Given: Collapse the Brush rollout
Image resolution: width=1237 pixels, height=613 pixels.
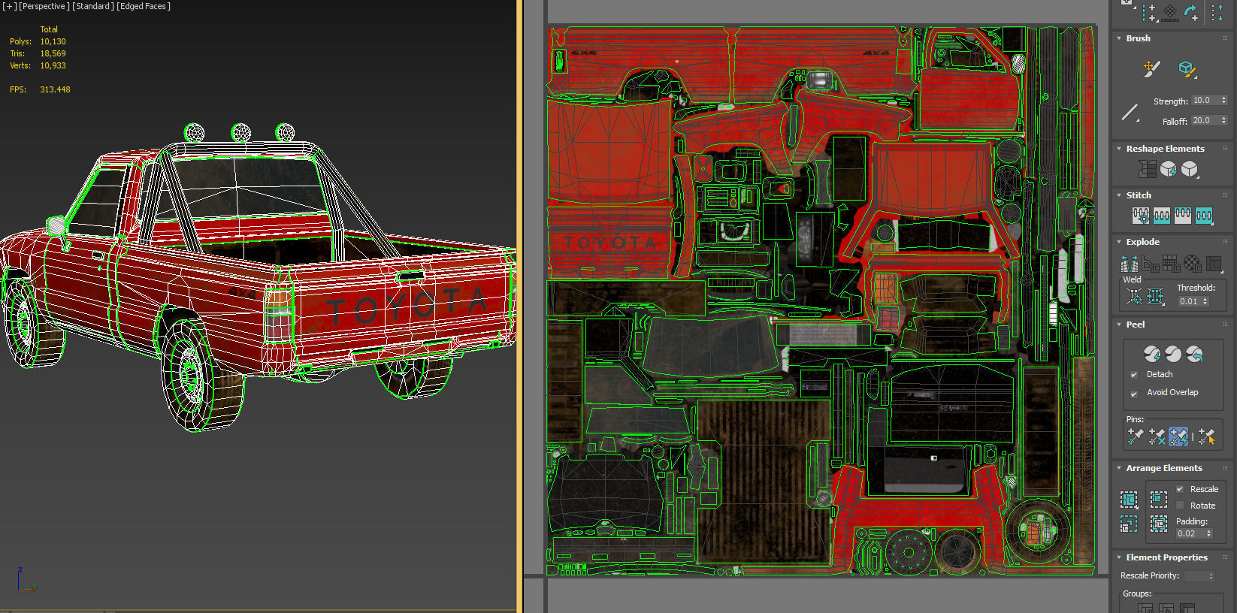Looking at the screenshot, I should [x=1119, y=38].
